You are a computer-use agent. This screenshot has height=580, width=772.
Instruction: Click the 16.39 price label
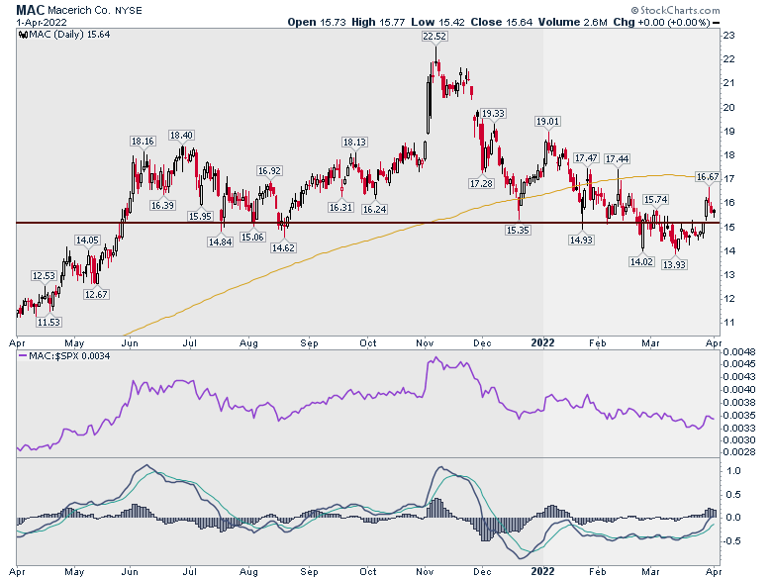162,205
